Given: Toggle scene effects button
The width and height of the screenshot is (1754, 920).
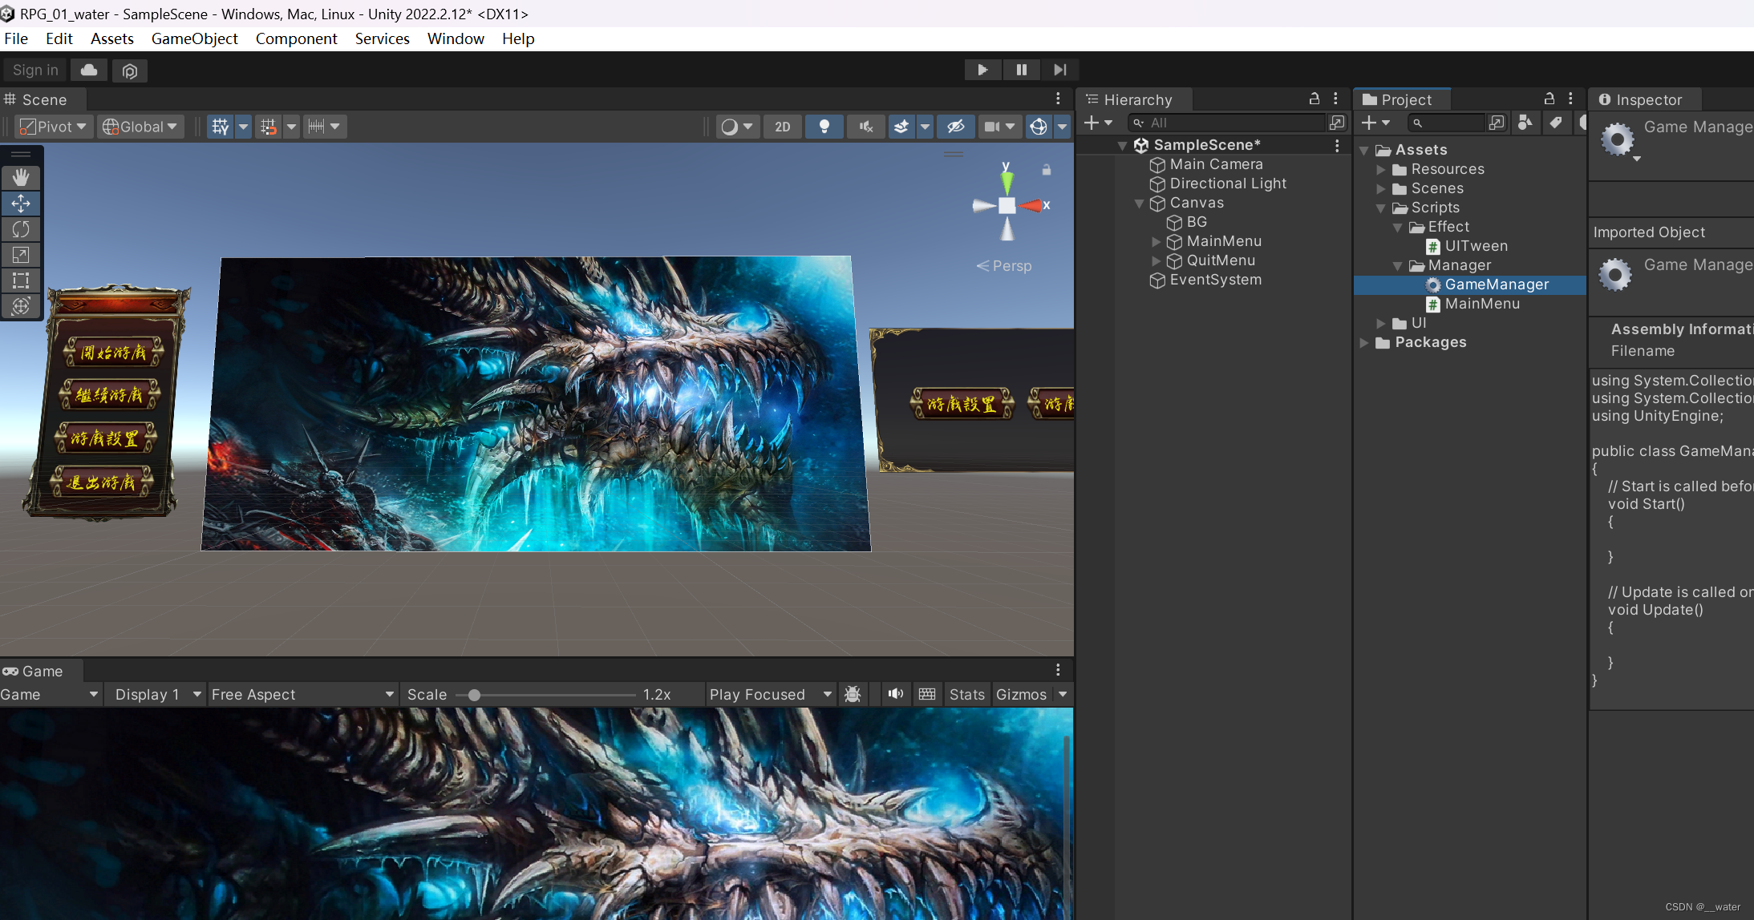Looking at the screenshot, I should pyautogui.click(x=901, y=127).
